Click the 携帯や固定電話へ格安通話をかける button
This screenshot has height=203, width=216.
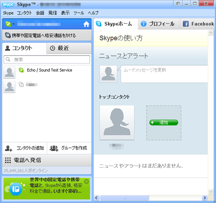point(47,35)
